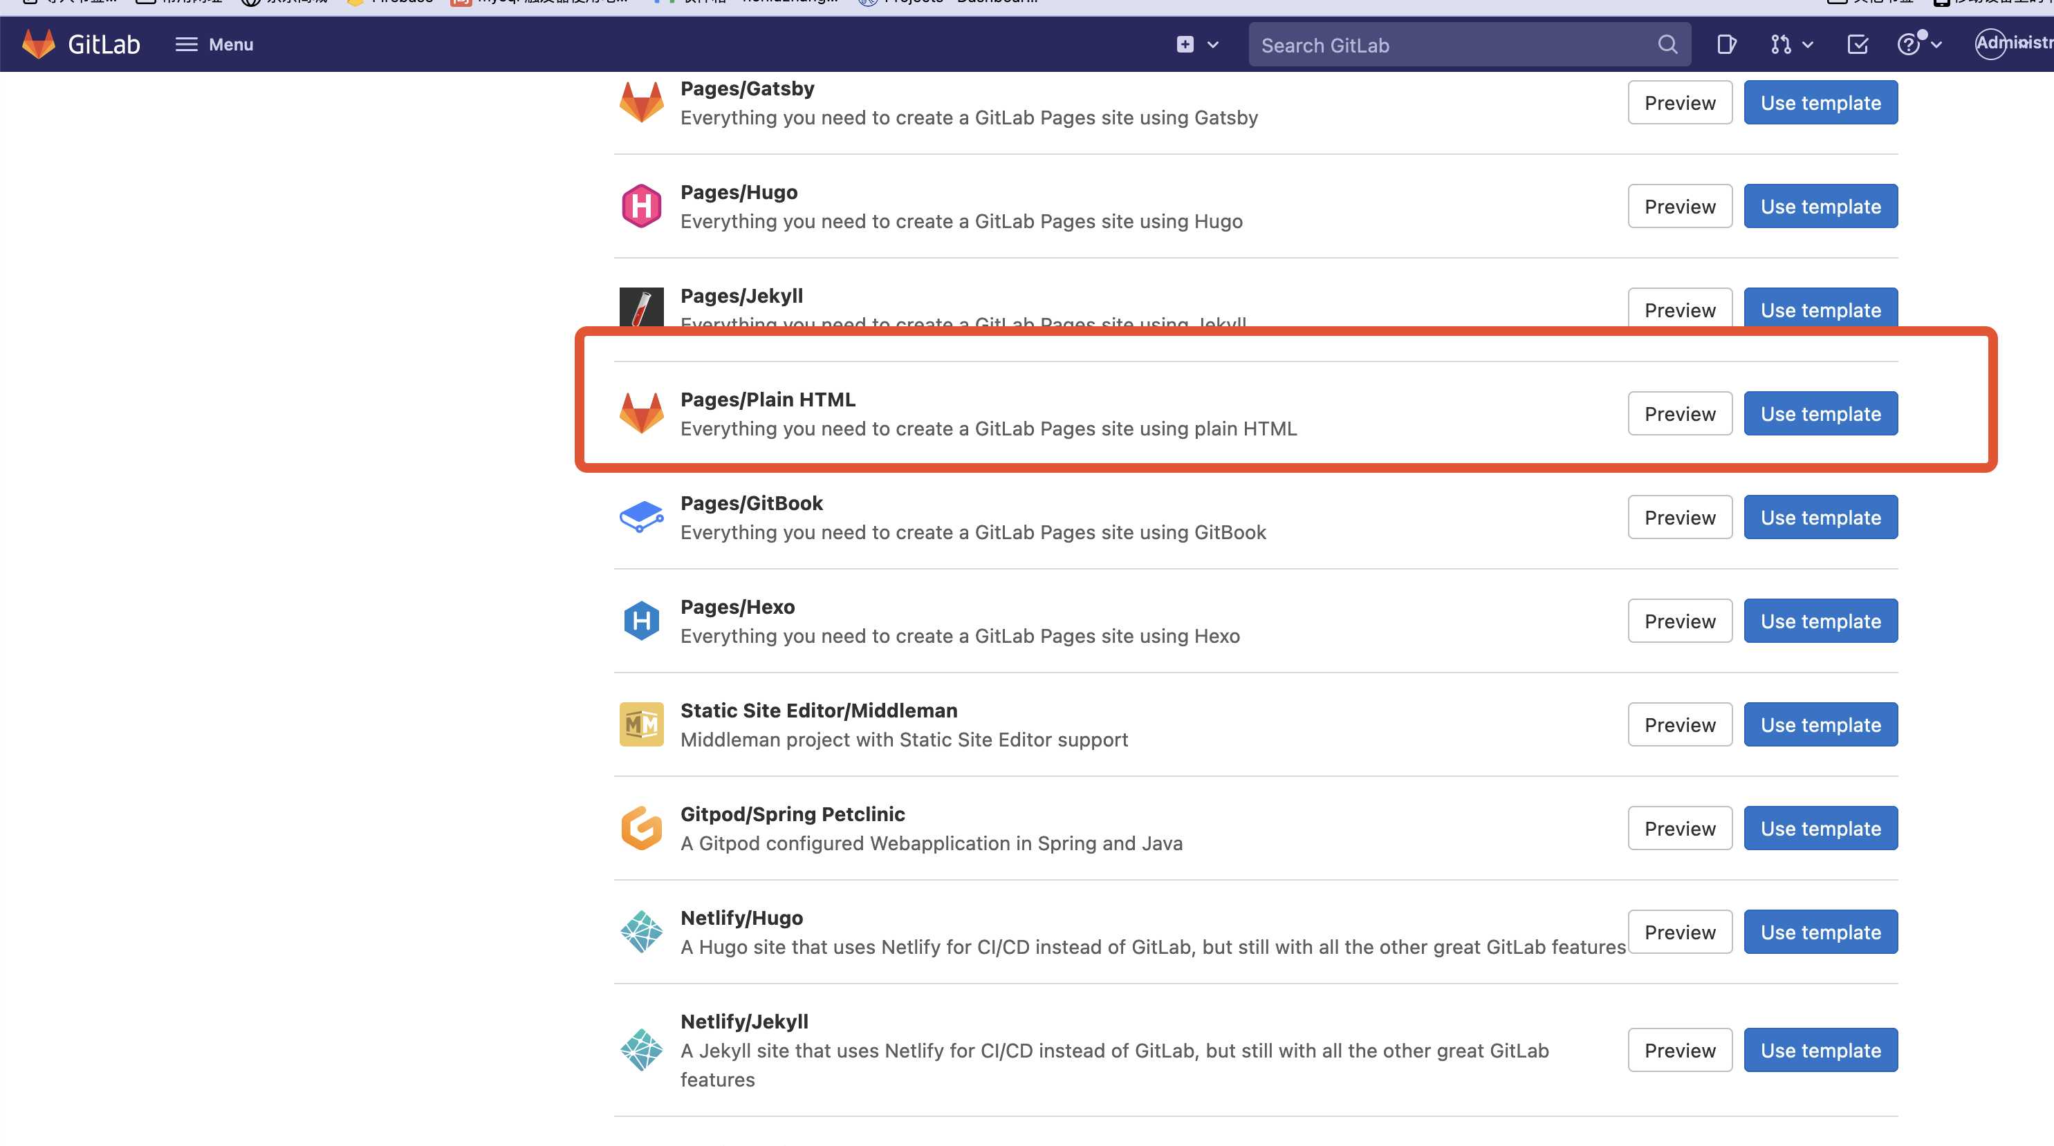
Task: Click the Pages/Hugo title text
Action: [739, 192]
